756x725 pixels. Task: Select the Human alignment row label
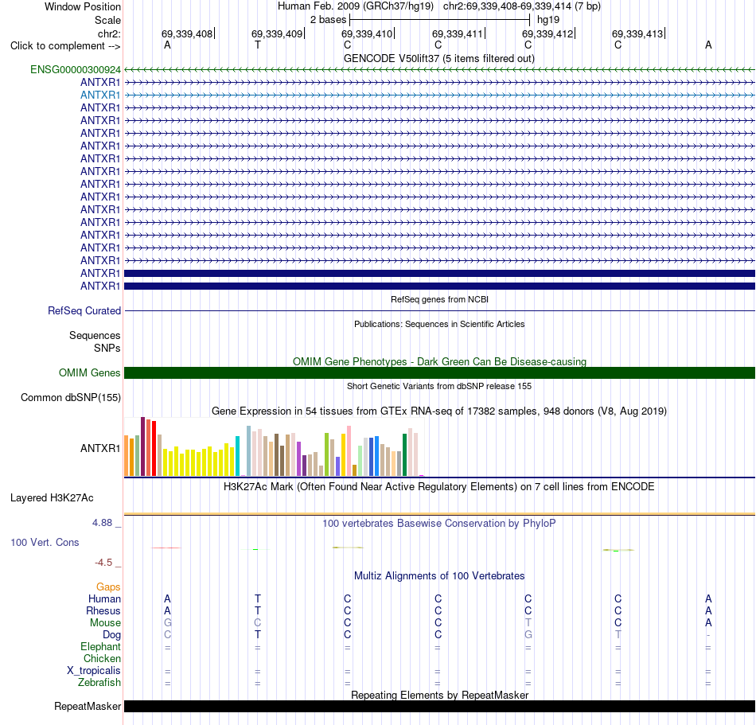104,598
